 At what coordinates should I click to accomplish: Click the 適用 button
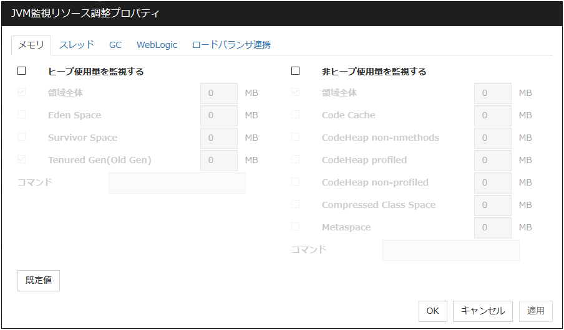(536, 311)
